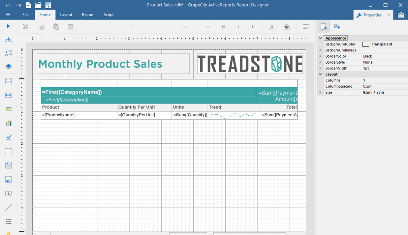Create a new report file
The height and width of the screenshot is (235, 408).
tap(28, 5)
